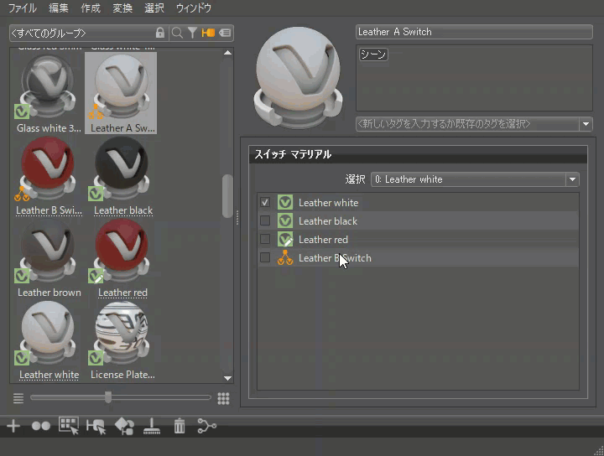Click the Leather black text in switch list
The height and width of the screenshot is (456, 604).
point(328,221)
